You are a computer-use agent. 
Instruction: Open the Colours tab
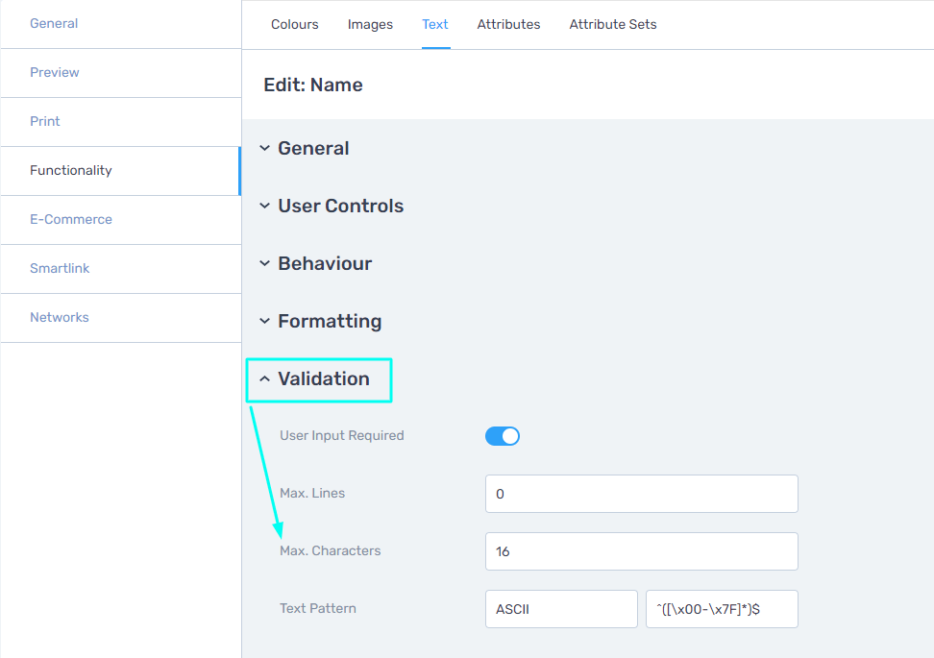295,24
